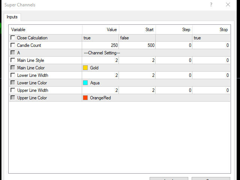This screenshot has height=180, width=240.
Task: Edit Main Line Style value cell
Action: [x=100, y=60]
